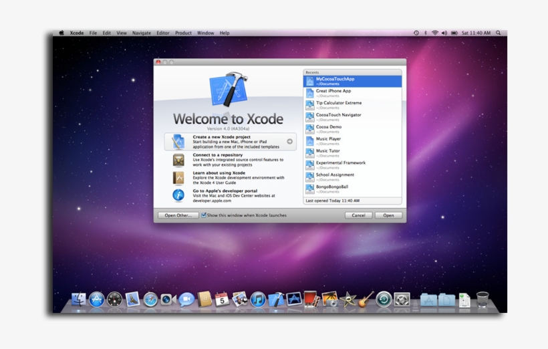Click the Trash icon in the Dock

coord(482,300)
